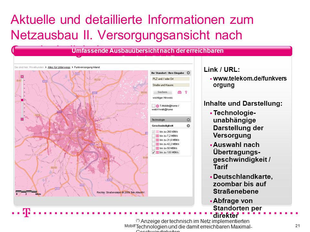Enable the 'bis zu 7,2 MBit/s' checkbox
This screenshot has width=310, height=232.
tap(153, 136)
